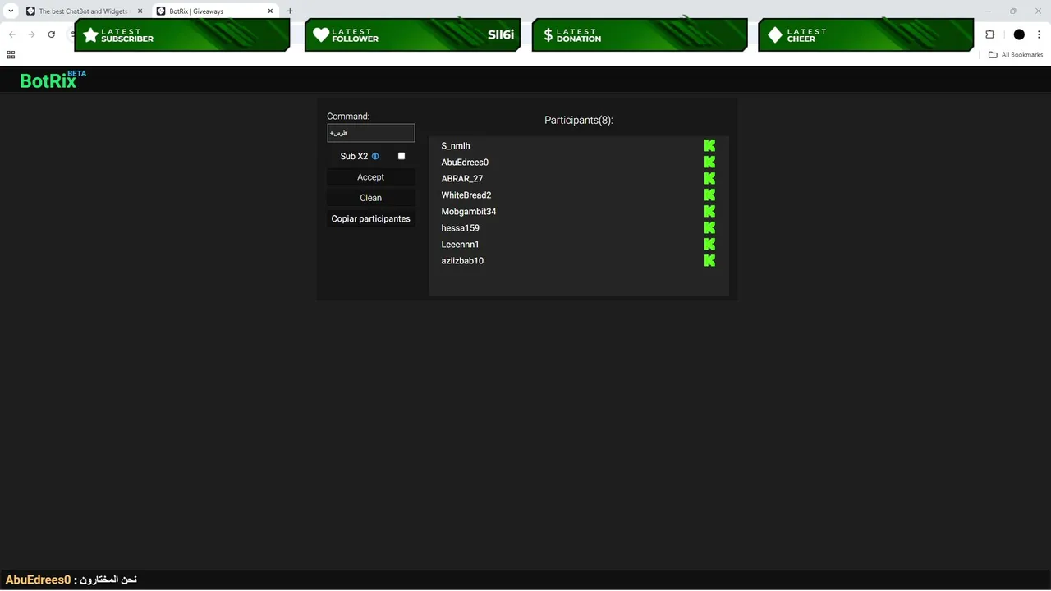
Task: Switch to the best ChatBot and Widgets tab
Action: point(84,11)
